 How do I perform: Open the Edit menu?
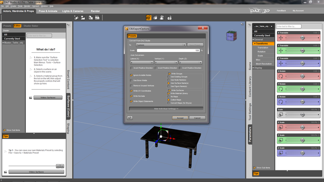[x=7, y=6]
